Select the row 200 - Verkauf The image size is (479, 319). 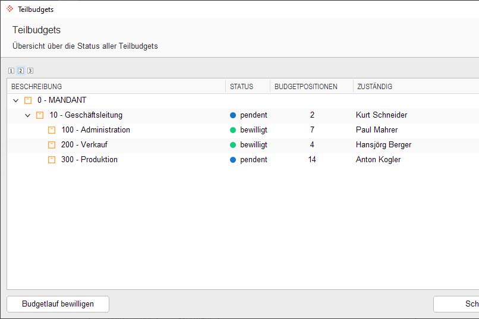(x=243, y=145)
